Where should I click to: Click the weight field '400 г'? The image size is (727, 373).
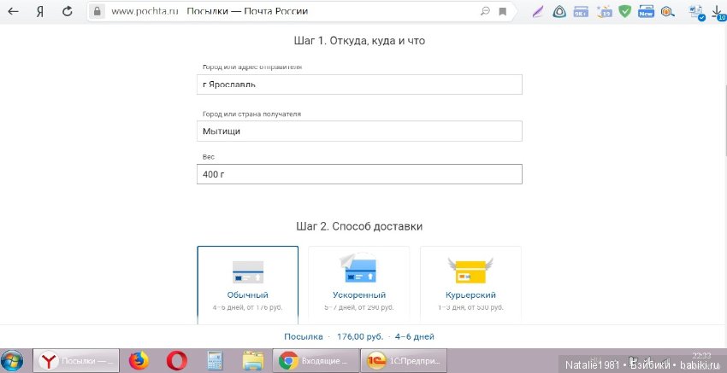[x=359, y=174]
